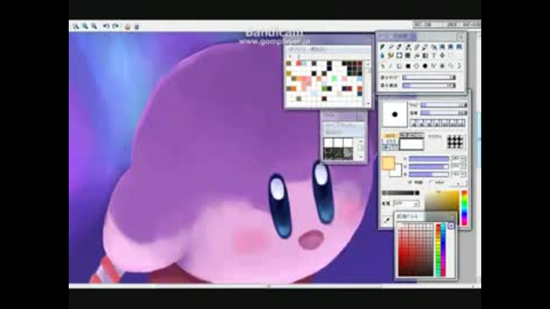Select the hollow rectangle shape tool
Viewport: 550px width, 309px height.
pyautogui.click(x=399, y=66)
